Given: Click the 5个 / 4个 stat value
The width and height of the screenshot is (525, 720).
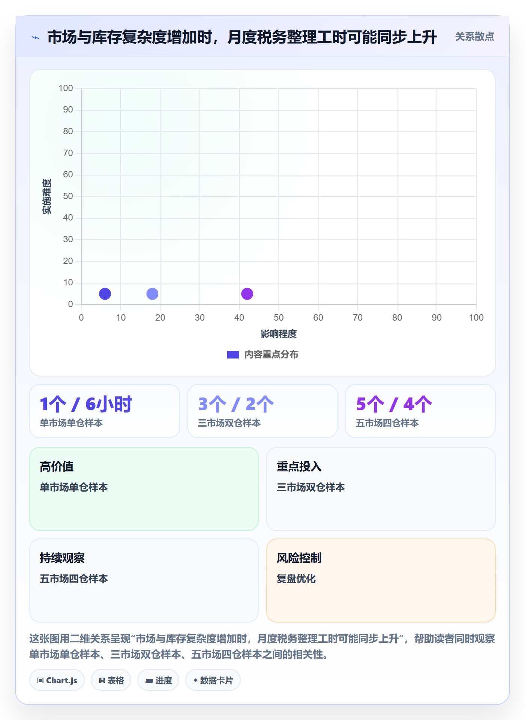Looking at the screenshot, I should (394, 404).
